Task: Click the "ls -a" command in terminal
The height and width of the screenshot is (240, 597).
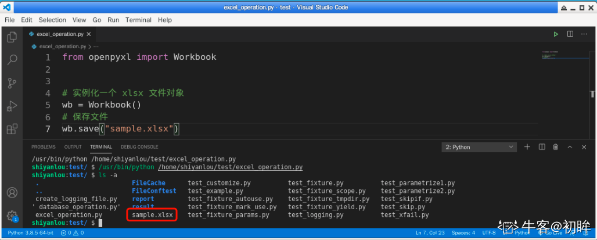Action: coord(108,175)
